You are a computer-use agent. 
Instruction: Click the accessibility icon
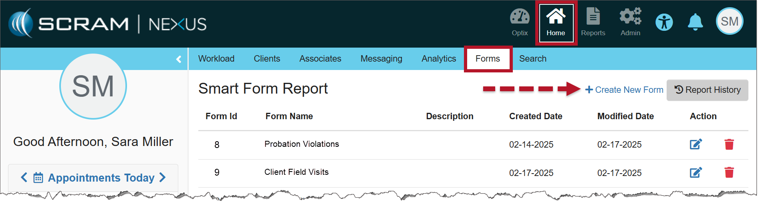pyautogui.click(x=664, y=22)
